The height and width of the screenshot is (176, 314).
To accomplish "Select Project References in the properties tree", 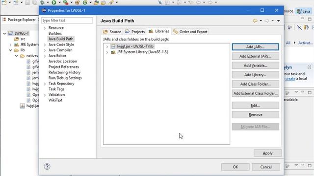I will (64, 67).
